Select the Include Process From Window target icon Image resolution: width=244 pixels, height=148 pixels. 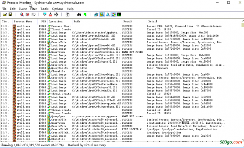click(56, 15)
